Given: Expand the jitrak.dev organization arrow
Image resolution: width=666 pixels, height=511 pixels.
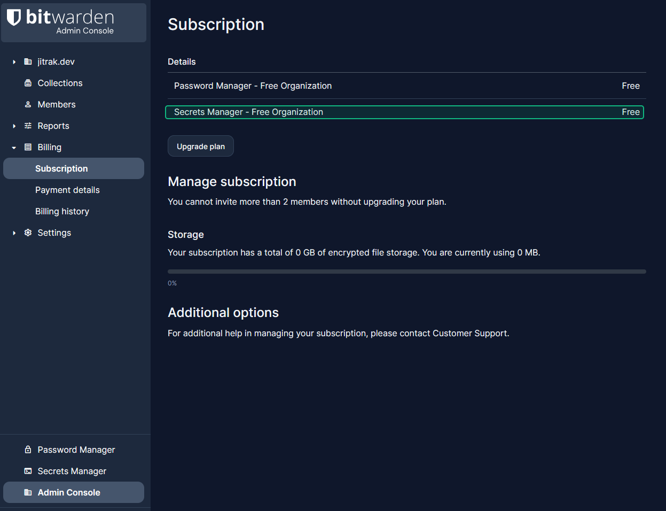Looking at the screenshot, I should pos(14,62).
